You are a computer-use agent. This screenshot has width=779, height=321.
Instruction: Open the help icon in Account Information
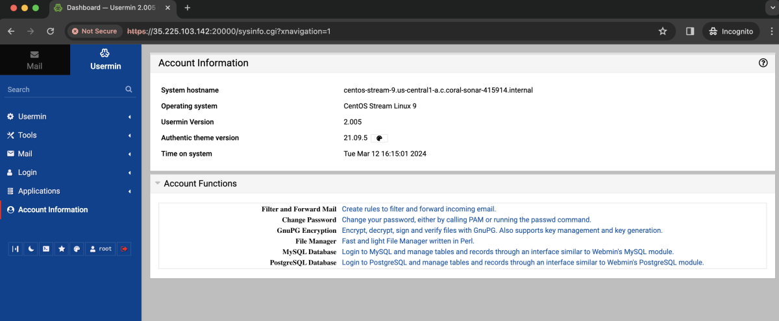[763, 63]
